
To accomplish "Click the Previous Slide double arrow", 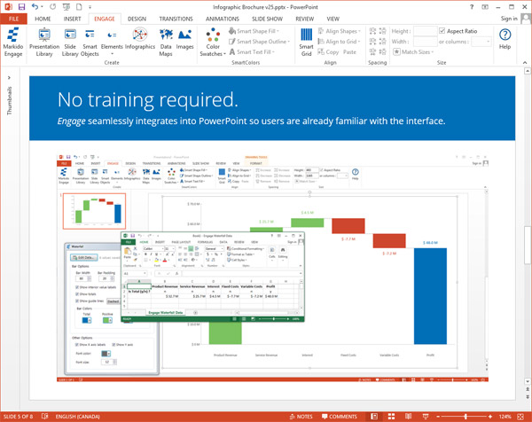I will pyautogui.click(x=528, y=390).
